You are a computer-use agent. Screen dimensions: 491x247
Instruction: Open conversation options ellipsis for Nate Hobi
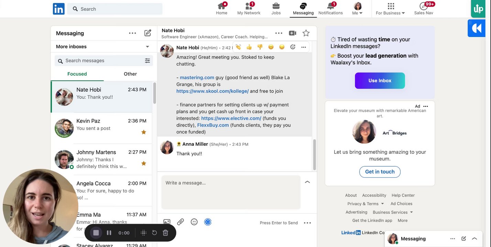[x=279, y=33]
